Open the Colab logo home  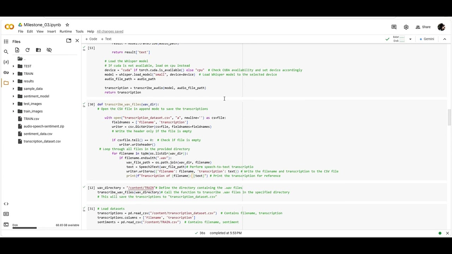pos(10,27)
